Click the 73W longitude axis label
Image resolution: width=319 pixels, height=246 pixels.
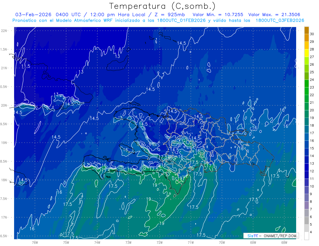pyautogui.click(x=128, y=242)
